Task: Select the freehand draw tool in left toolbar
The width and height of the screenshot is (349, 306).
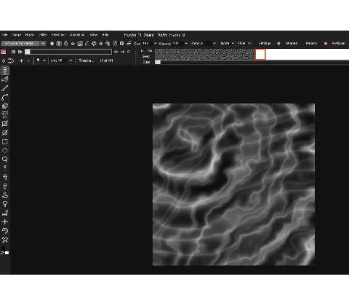Action: click(x=5, y=79)
